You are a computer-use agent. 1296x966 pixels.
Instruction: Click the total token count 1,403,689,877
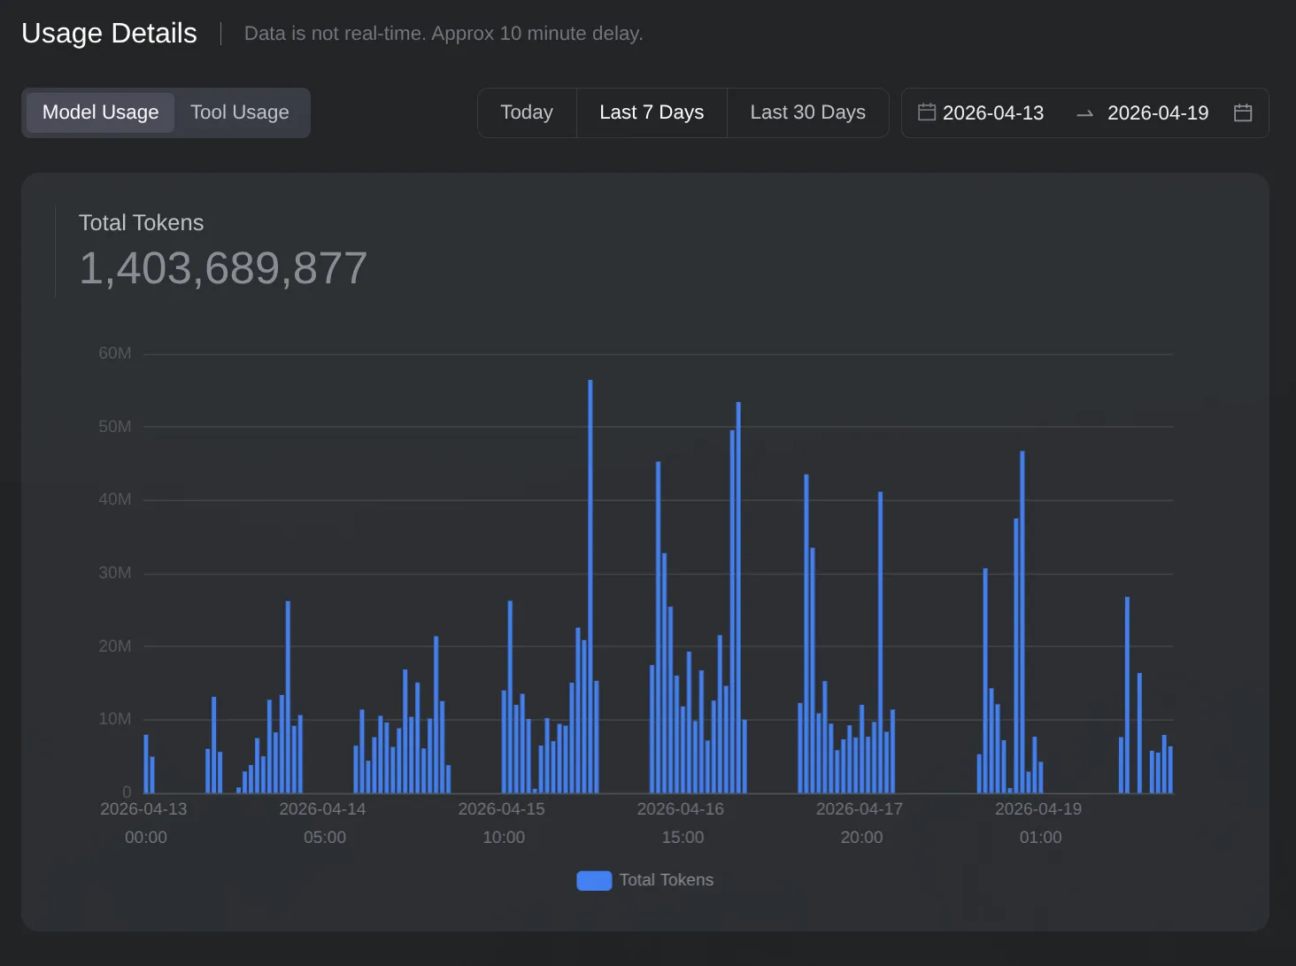pyautogui.click(x=223, y=267)
